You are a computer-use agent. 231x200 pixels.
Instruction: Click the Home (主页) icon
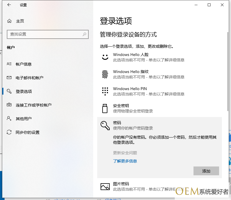click(9, 21)
